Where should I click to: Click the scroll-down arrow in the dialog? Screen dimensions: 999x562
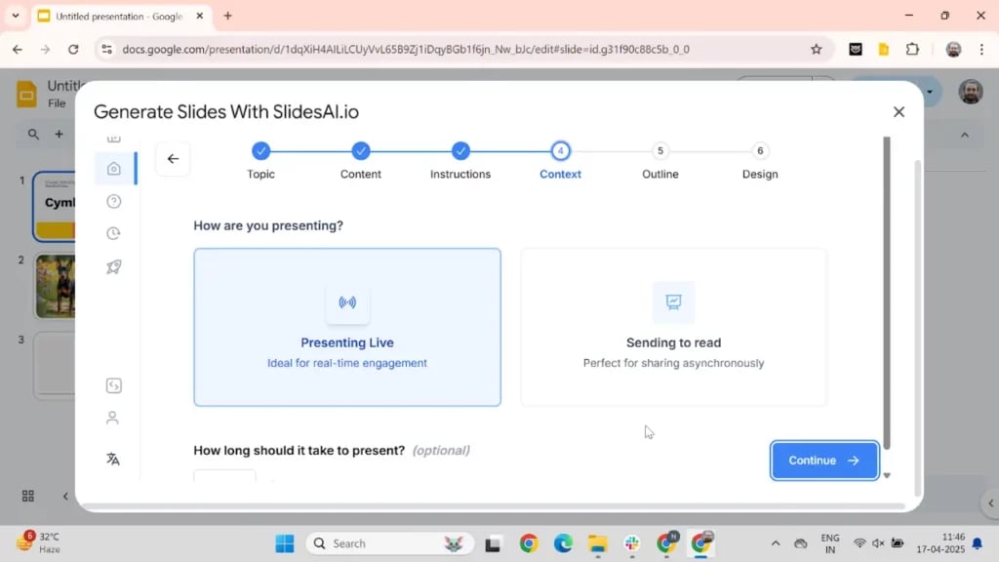coord(887,475)
